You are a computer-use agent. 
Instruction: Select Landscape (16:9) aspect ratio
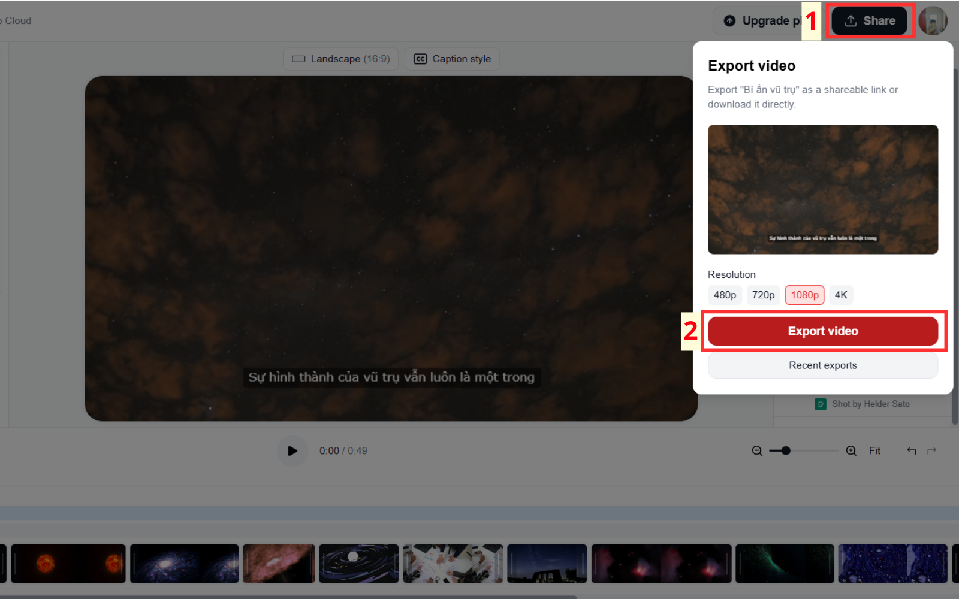340,59
